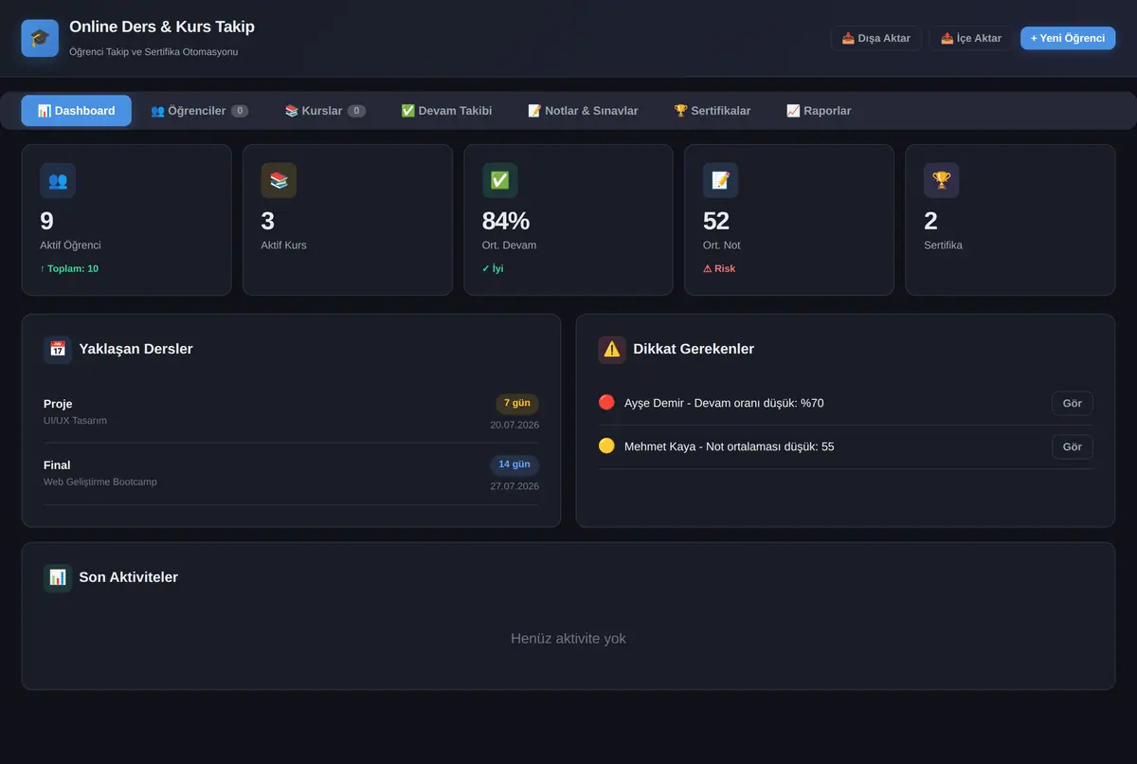The width and height of the screenshot is (1137, 764).
Task: Click the graduation cap app logo
Action: 40,38
